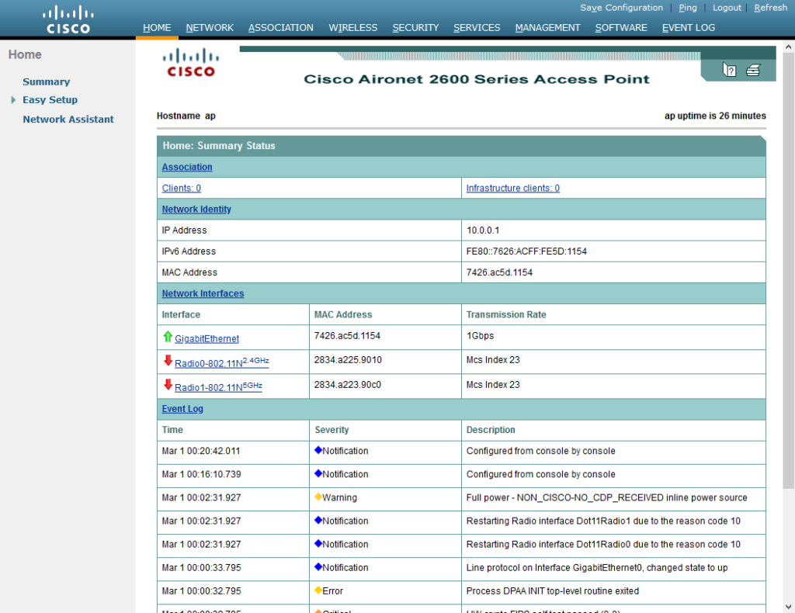Screen dimensions: 795x613
Task: Click the scrollbar down arrow
Action: 788,607
